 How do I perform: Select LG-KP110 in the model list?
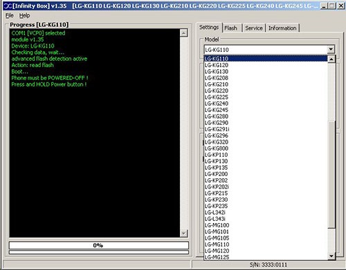pyautogui.click(x=266, y=155)
